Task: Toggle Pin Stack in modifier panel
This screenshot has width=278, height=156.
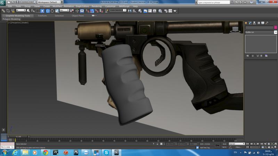Action: tap(247, 56)
